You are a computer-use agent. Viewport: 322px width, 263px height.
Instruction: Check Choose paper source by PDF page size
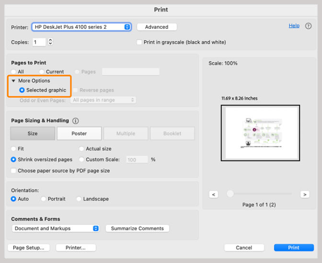tap(14, 171)
